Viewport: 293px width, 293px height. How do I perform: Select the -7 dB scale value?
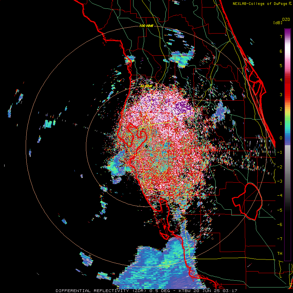(x=280, y=239)
